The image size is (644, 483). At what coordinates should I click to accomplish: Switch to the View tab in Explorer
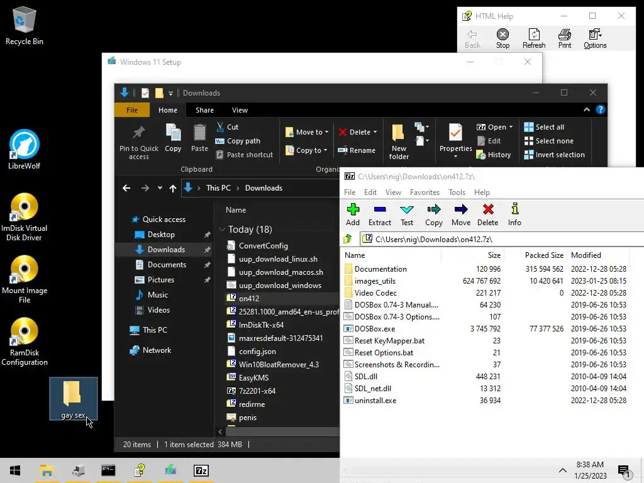(240, 110)
